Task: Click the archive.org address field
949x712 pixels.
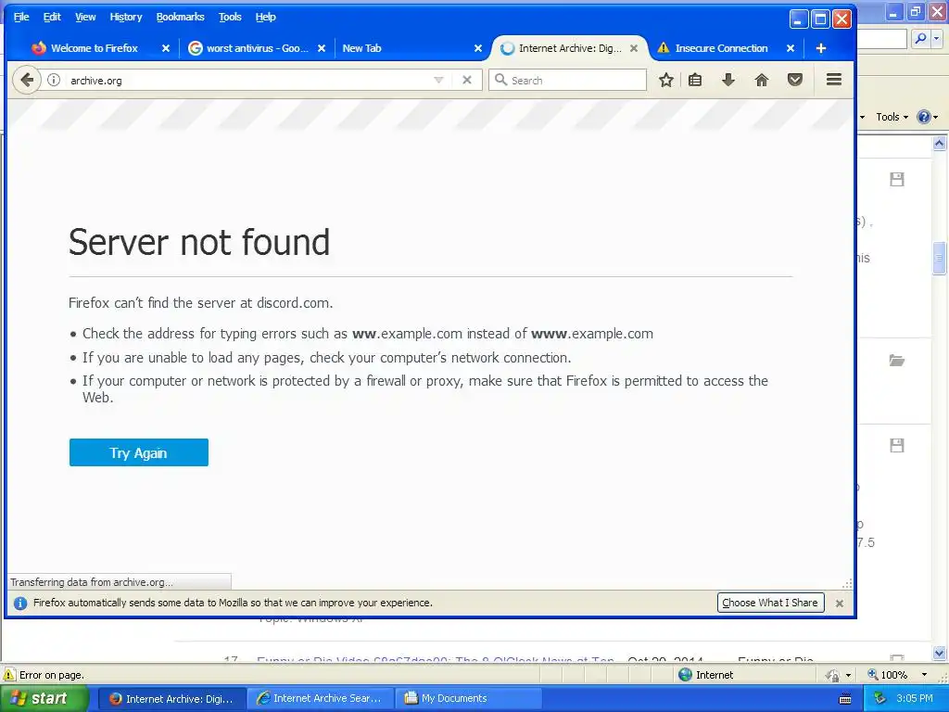Action: coord(248,80)
